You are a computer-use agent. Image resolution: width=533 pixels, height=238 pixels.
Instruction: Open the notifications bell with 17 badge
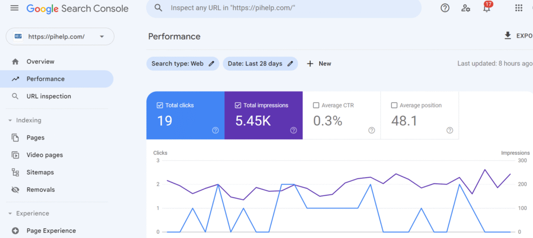pos(487,7)
